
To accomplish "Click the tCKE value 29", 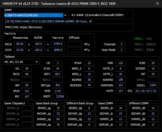I will pyautogui.click(x=153, y=63).
